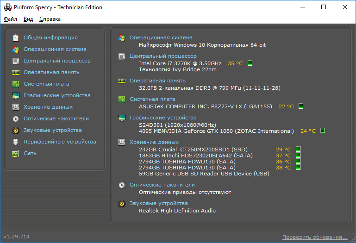Viewport: 356px width, 243px height.
Task: Click the speaker icon in the summary panel
Action: [x=122, y=204]
